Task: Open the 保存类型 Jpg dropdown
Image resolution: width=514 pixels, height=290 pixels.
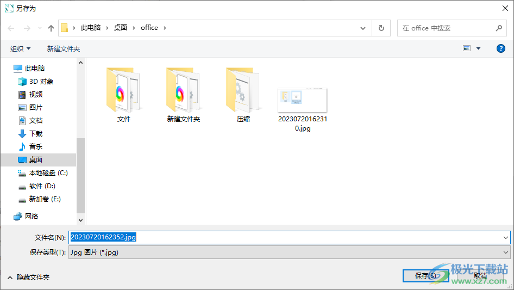Action: (x=289, y=252)
